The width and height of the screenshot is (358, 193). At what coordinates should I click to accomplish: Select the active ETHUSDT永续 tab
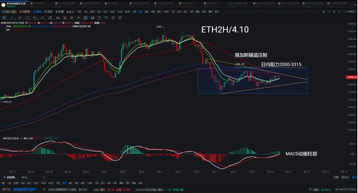point(14,5)
